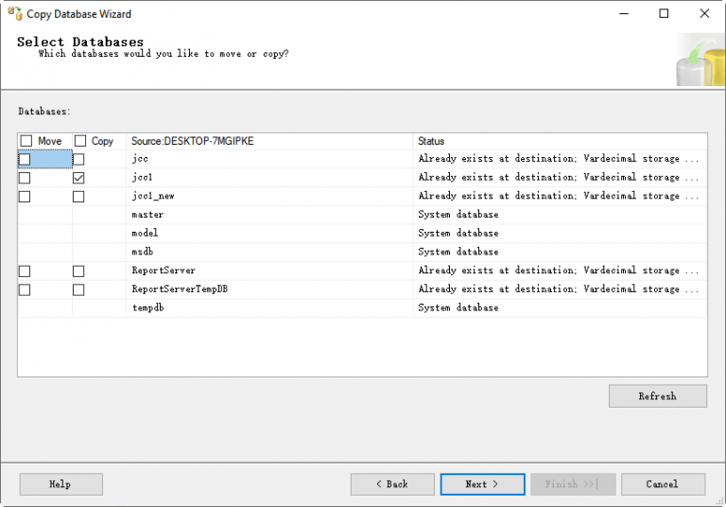Click the status text for jcc

tap(559, 159)
